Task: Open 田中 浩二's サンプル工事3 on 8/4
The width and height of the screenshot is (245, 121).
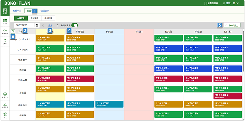Action: point(198,104)
